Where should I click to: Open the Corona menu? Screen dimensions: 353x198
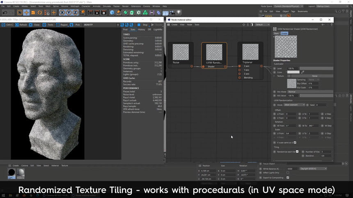point(147,6)
